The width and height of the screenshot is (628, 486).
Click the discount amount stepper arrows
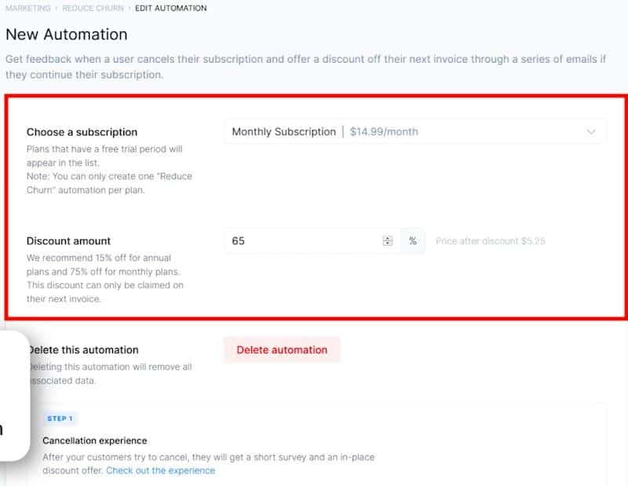coord(387,241)
